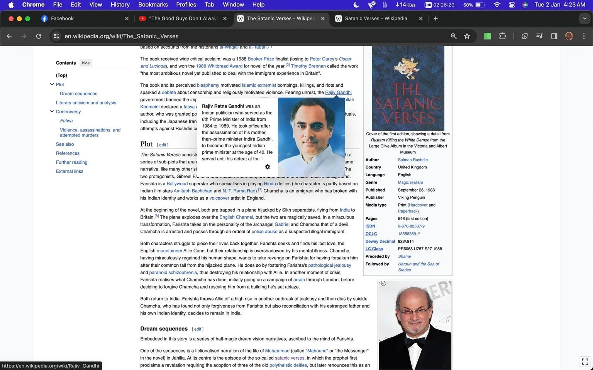This screenshot has width=593, height=370.
Task: Open the Chrome three-dot menu
Action: point(584,36)
